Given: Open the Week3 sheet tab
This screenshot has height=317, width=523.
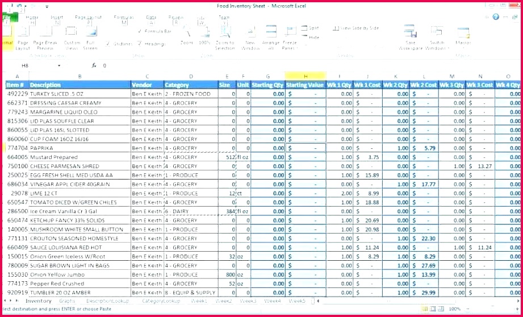Looking at the screenshot, I should click(x=248, y=301).
